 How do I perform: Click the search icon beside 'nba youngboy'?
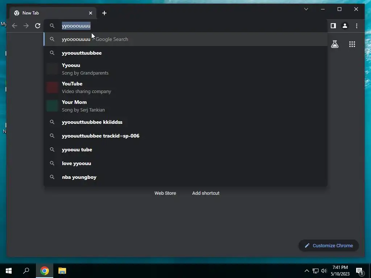[x=52, y=177]
